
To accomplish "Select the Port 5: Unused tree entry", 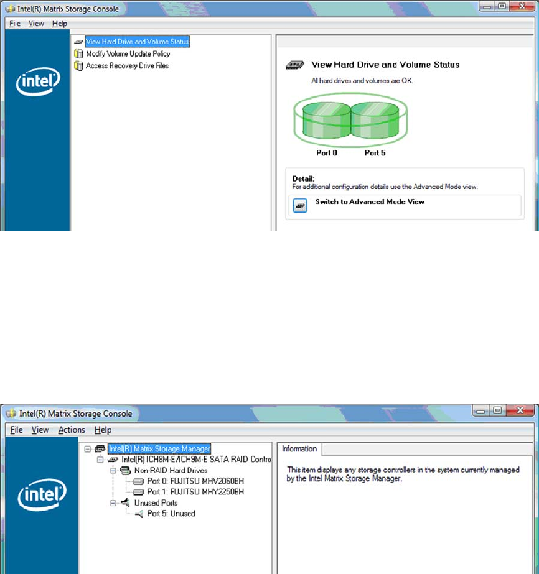I will 171,514.
